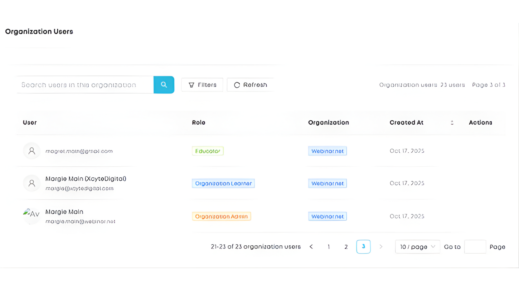Open filters using the funnel icon

tap(192, 85)
